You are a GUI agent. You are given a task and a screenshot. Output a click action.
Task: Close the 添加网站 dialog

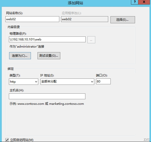point(144,2)
